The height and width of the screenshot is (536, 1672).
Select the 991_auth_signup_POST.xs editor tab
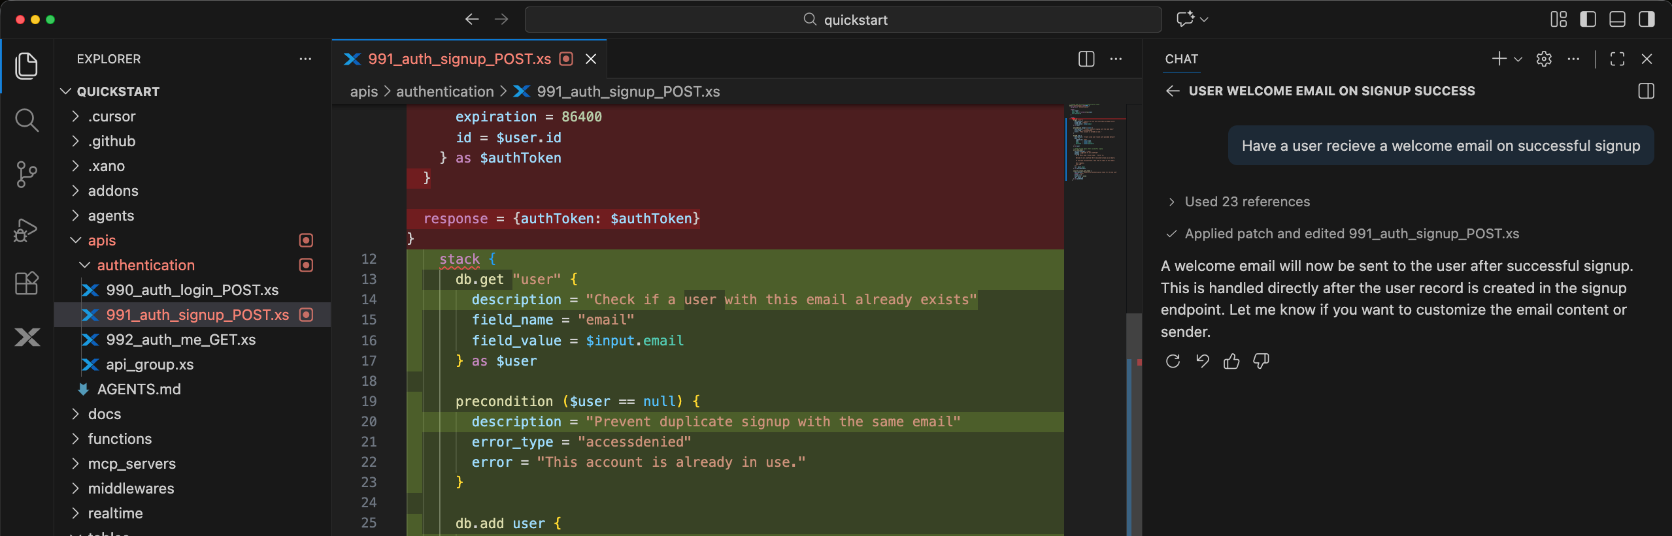[460, 59]
